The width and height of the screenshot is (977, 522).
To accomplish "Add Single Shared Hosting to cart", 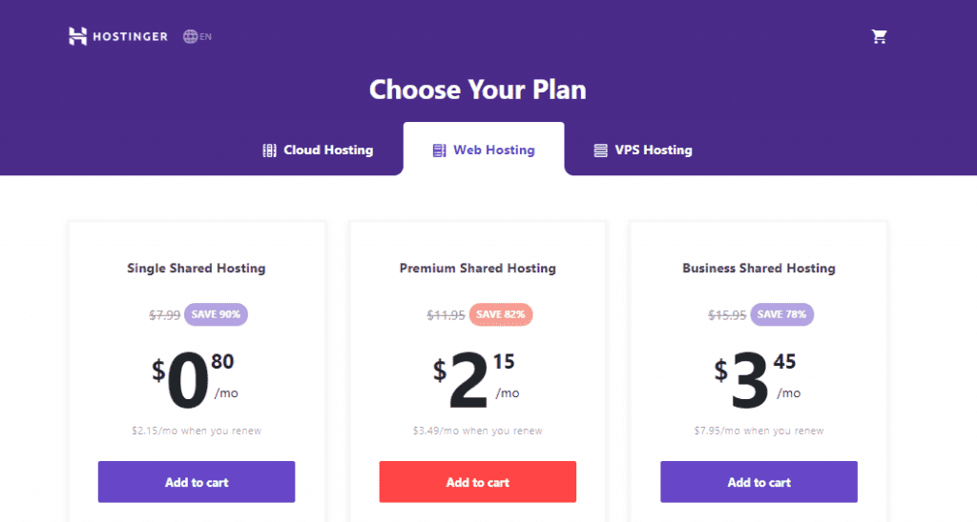I will (x=197, y=482).
